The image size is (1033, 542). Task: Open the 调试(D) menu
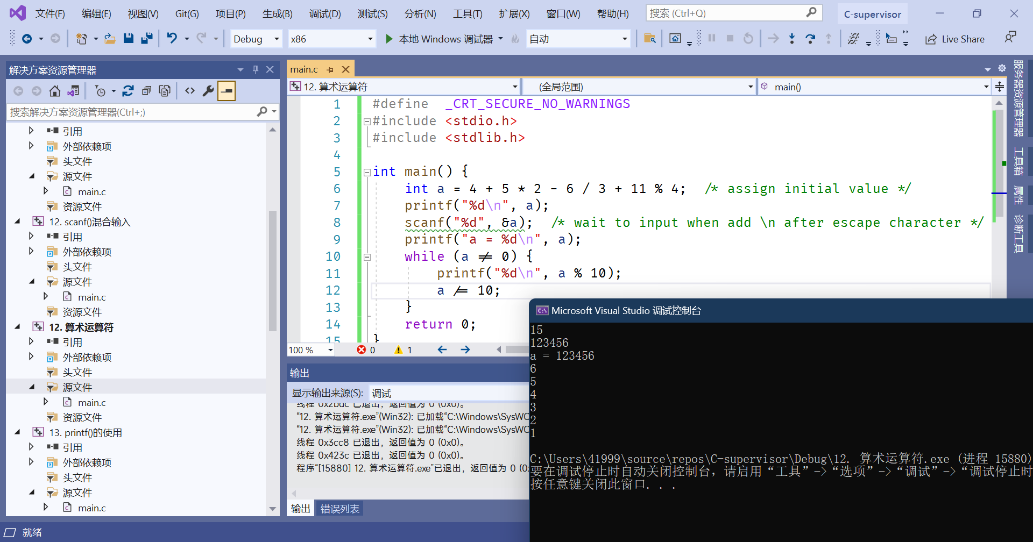[325, 13]
